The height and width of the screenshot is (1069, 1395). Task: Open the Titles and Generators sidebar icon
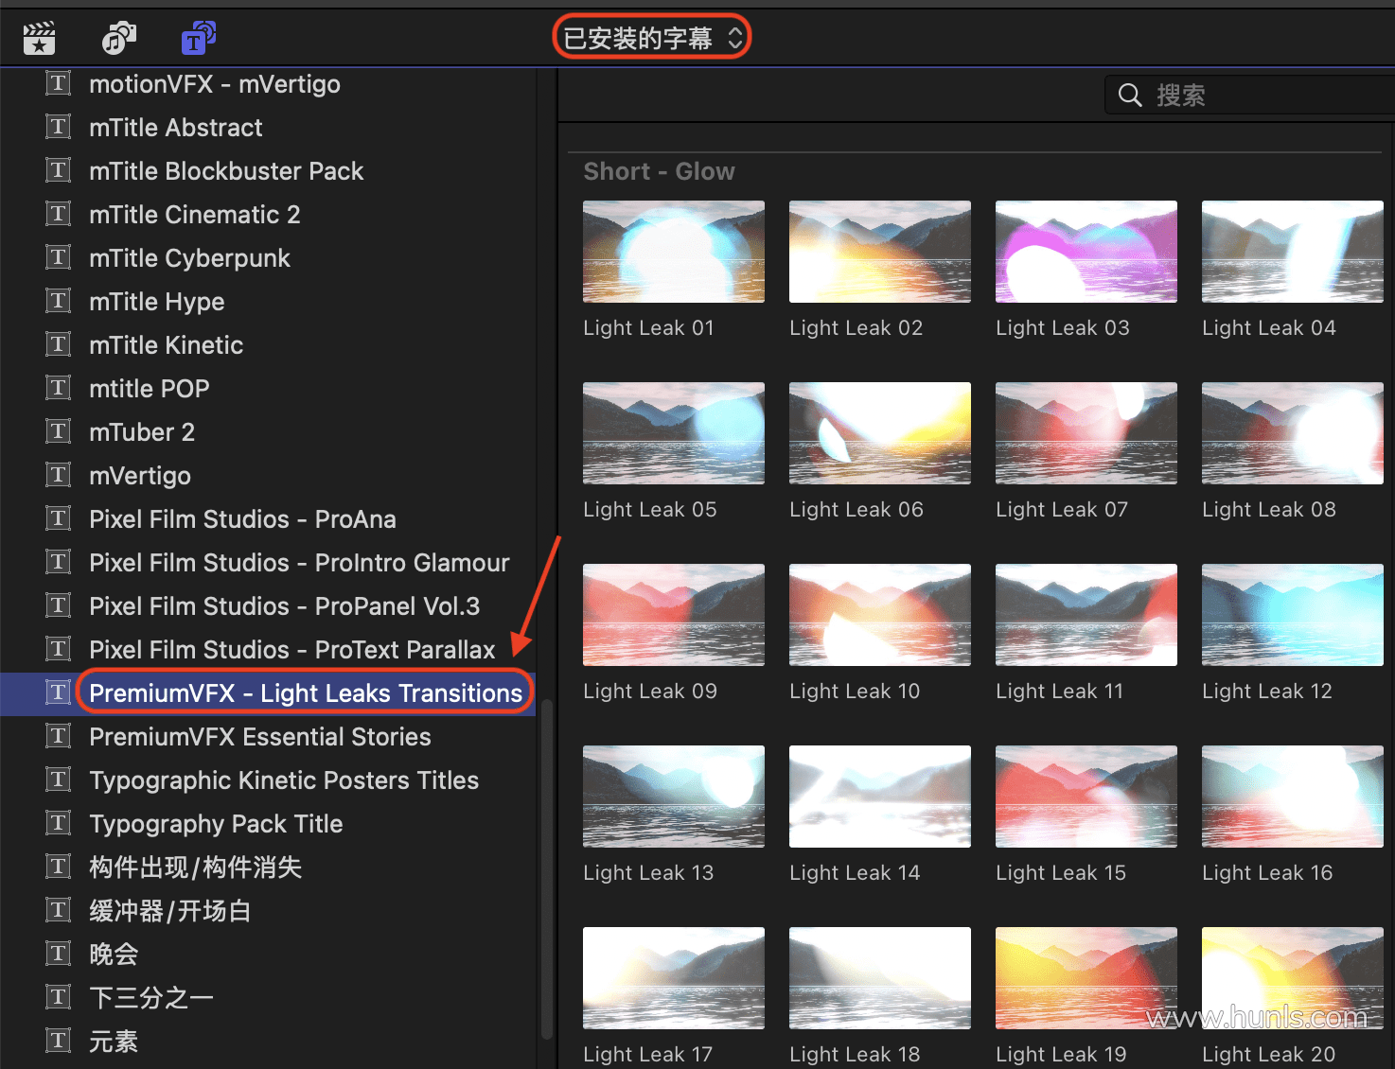[x=199, y=38]
